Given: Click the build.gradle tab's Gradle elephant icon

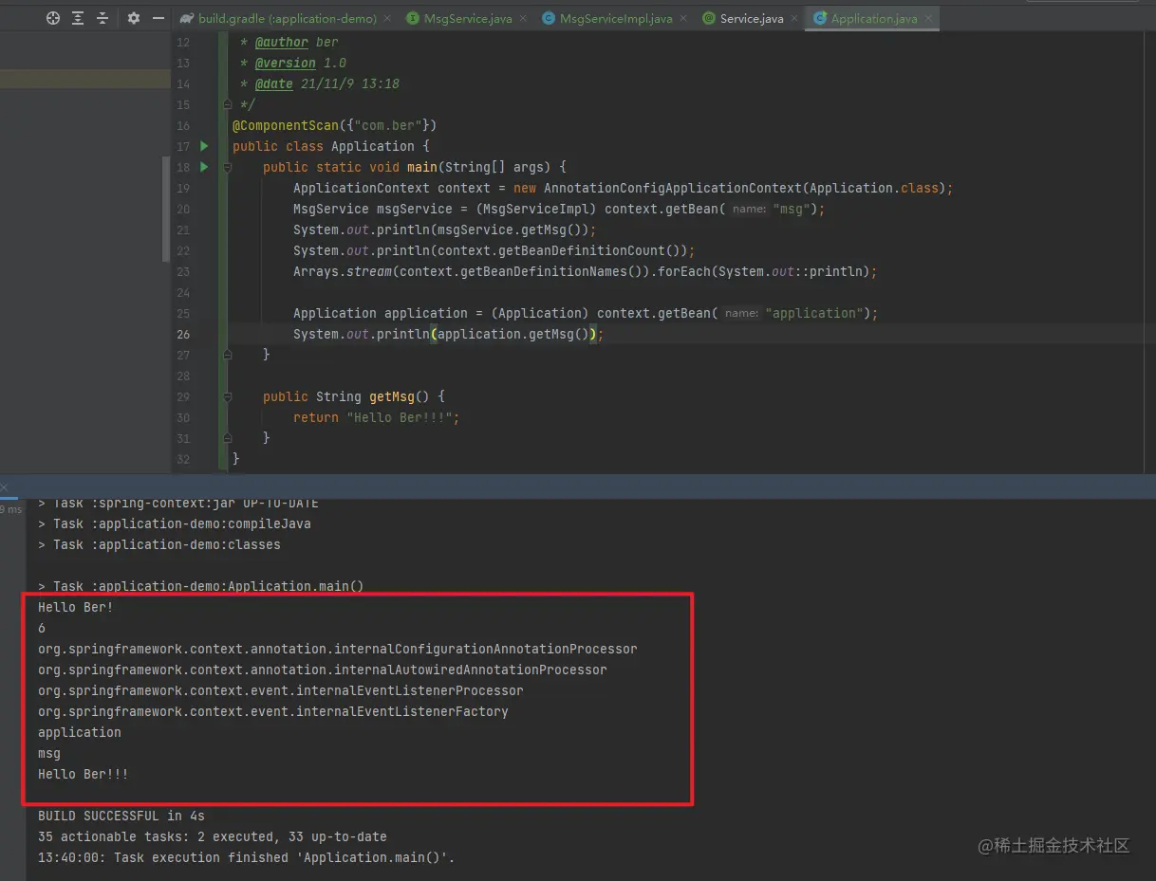Looking at the screenshot, I should click(x=187, y=18).
